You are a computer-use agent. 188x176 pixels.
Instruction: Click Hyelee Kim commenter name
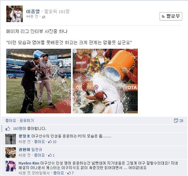tap(29, 163)
